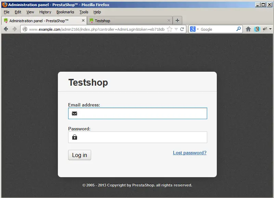Open a new tab with the plus button
Image resolution: width=274 pixels, height=198 pixels.
(x=177, y=20)
